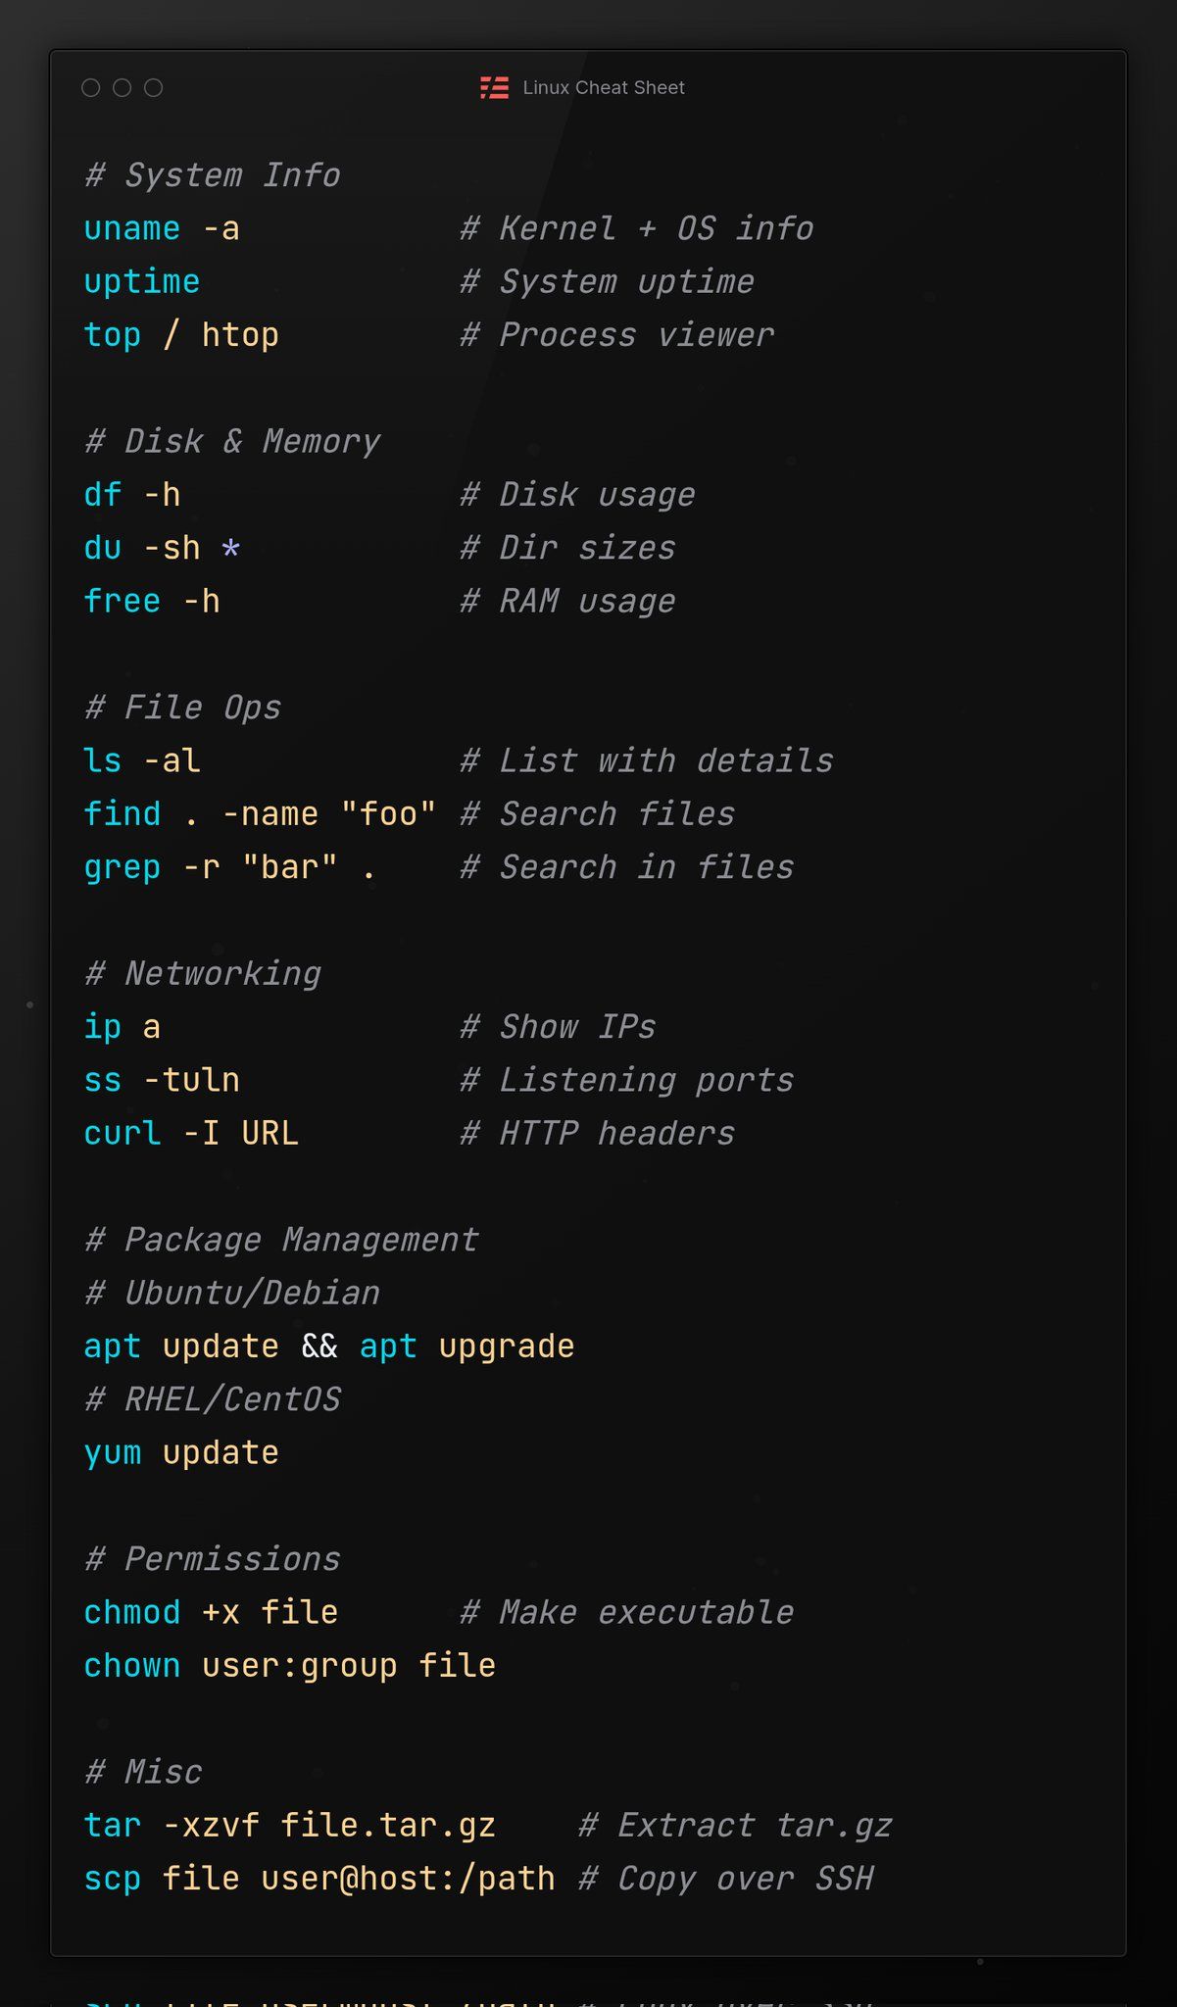Click the 'yum update' command
The image size is (1177, 2007).
pyautogui.click(x=181, y=1452)
